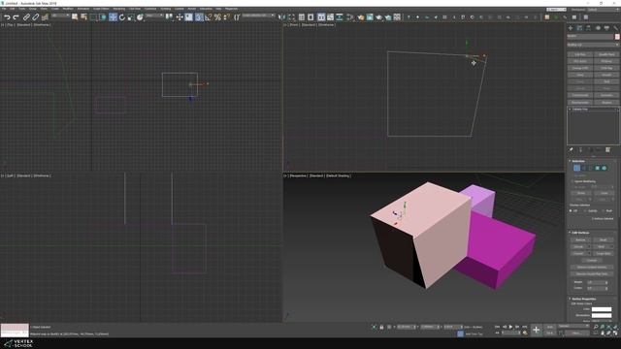Viewport: 621px width, 349px height.
Task: Switch to the Create command panel
Action: 571,28
